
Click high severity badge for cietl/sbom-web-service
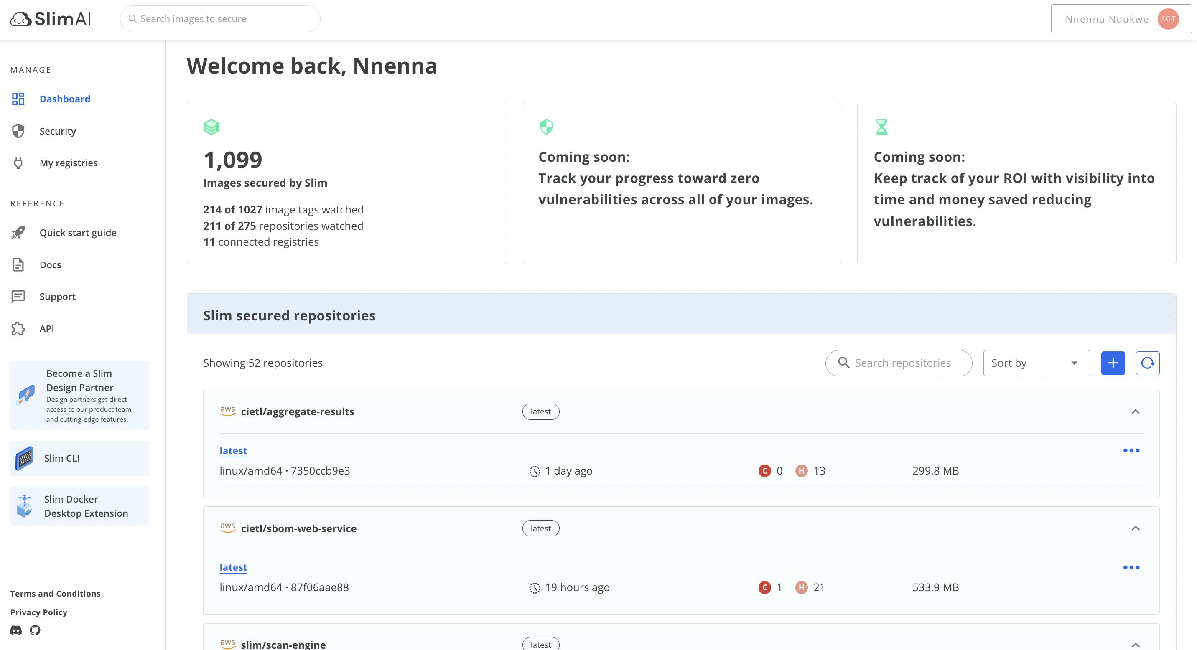click(x=801, y=587)
